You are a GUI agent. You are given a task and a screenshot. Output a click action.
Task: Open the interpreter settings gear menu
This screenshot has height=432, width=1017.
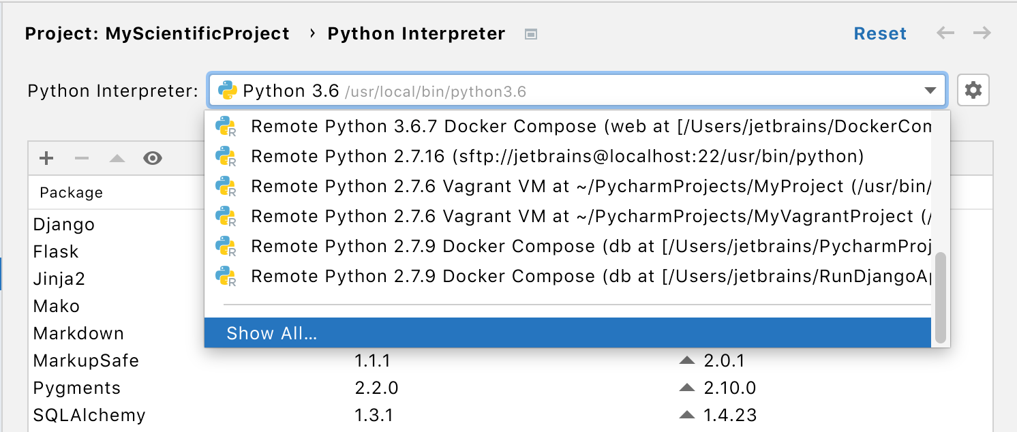pos(973,89)
